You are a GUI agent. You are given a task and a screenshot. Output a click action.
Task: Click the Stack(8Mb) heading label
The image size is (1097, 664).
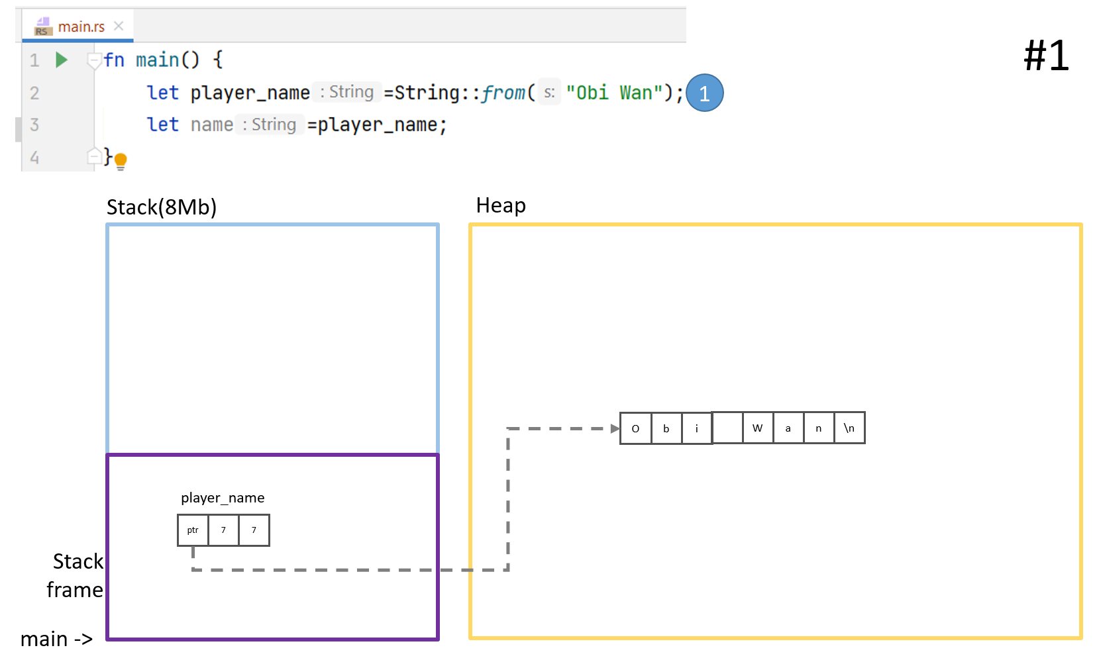162,207
